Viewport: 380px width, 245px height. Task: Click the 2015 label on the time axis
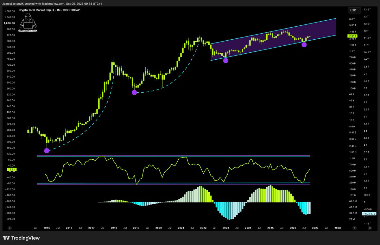(x=47, y=228)
